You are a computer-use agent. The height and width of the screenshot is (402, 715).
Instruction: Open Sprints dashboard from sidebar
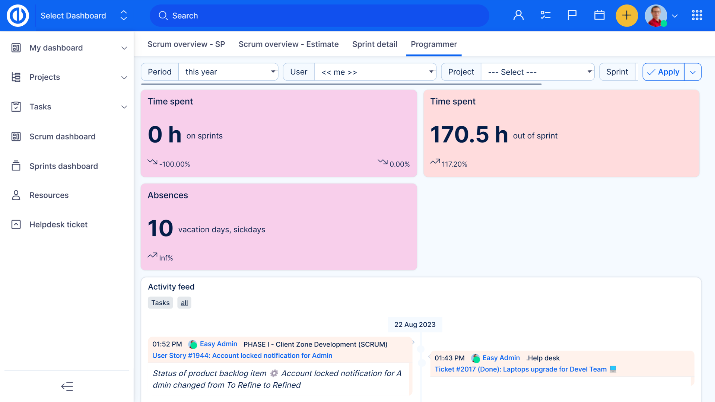(x=64, y=166)
